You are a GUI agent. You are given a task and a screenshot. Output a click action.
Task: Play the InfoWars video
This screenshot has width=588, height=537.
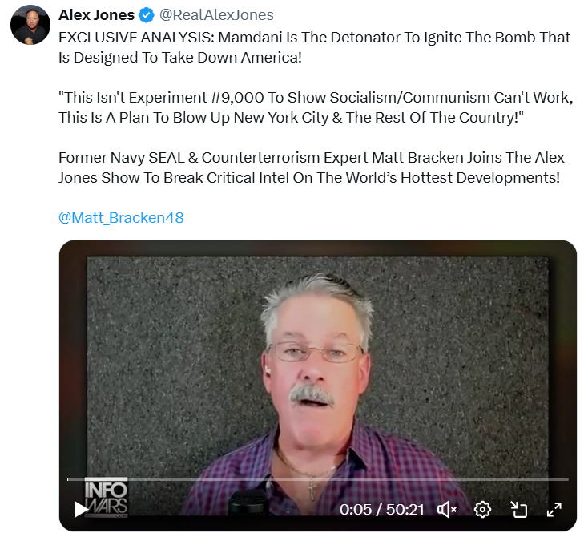(80, 510)
